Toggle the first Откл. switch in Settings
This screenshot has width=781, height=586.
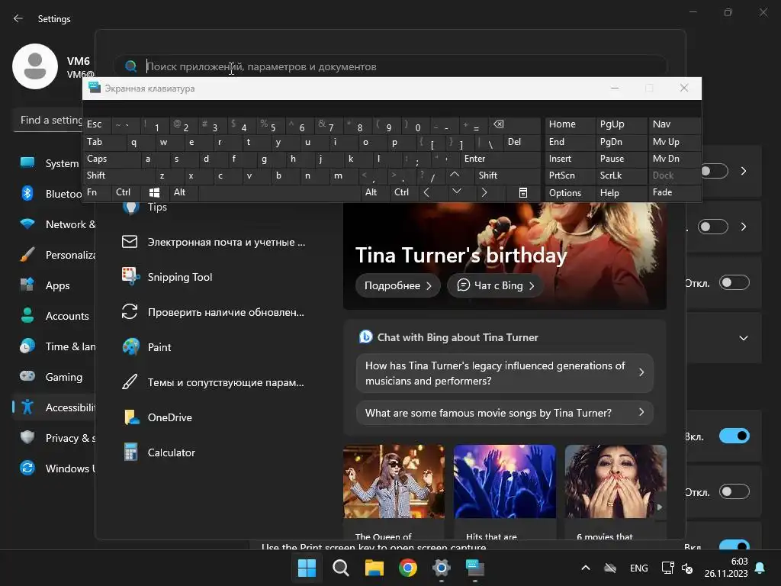pyautogui.click(x=734, y=282)
